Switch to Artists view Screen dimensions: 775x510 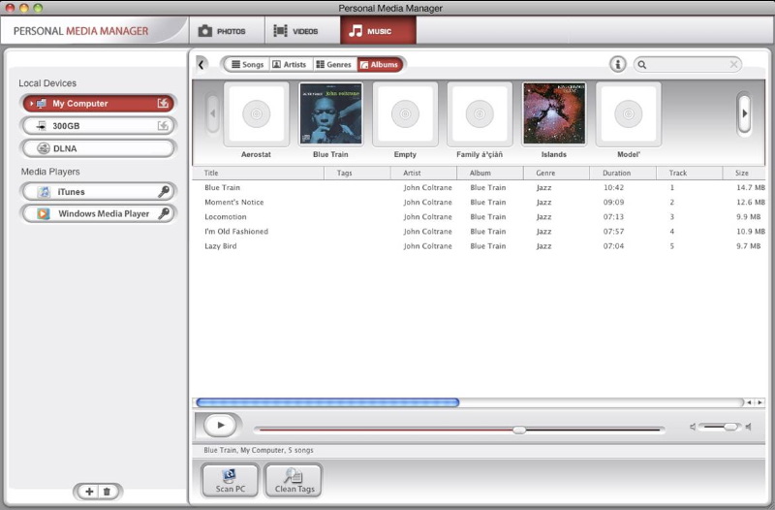click(289, 64)
